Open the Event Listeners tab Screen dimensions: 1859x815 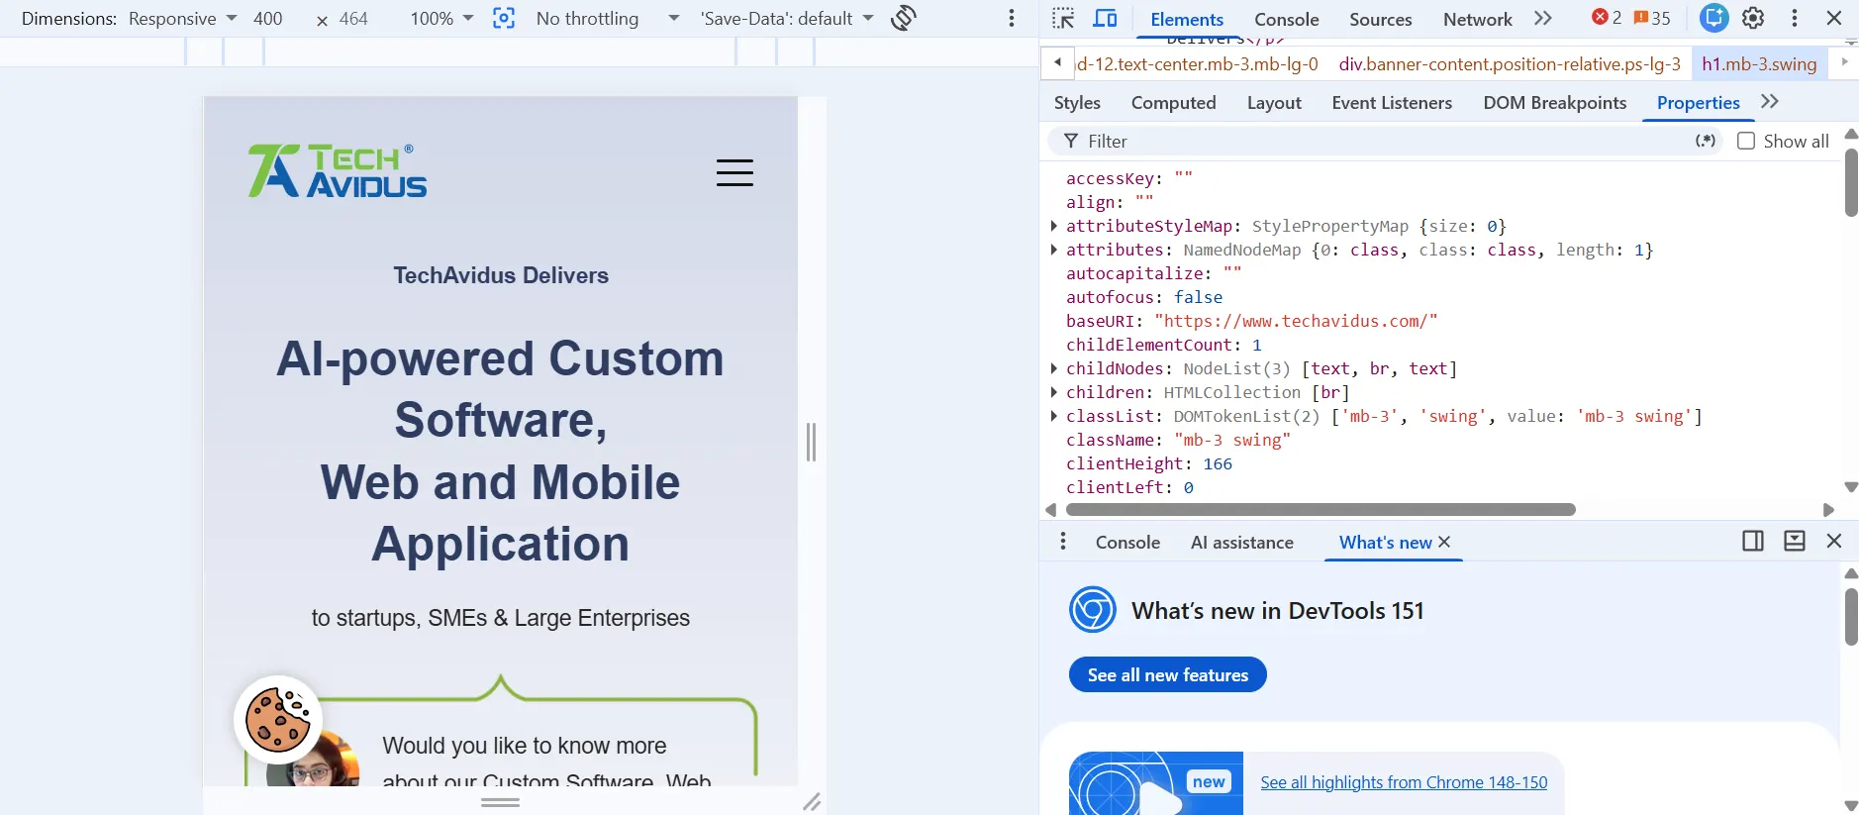1392,102
